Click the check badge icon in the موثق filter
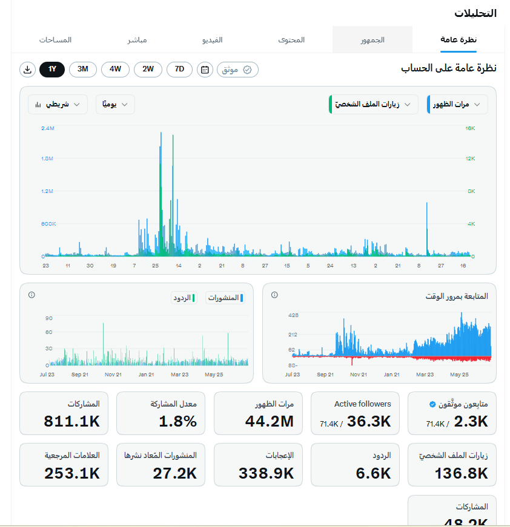 pos(247,70)
